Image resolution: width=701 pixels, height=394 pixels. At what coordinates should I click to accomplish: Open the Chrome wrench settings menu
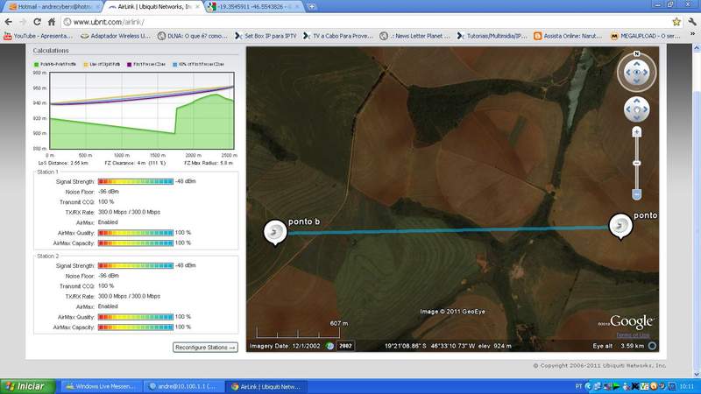[692, 21]
